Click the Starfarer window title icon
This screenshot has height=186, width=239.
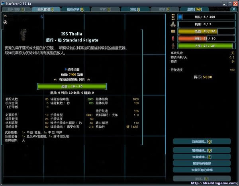click(x=4, y=3)
